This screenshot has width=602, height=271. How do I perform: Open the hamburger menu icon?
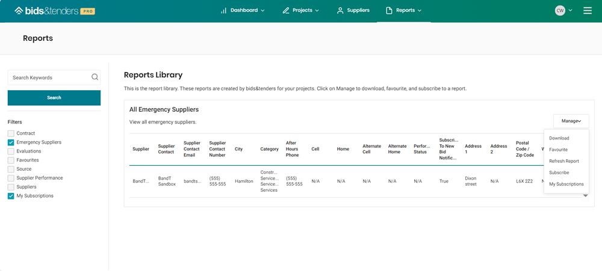[x=588, y=11]
